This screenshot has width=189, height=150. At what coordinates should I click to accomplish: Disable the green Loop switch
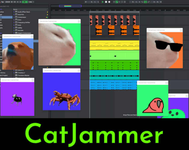coord(145,2)
